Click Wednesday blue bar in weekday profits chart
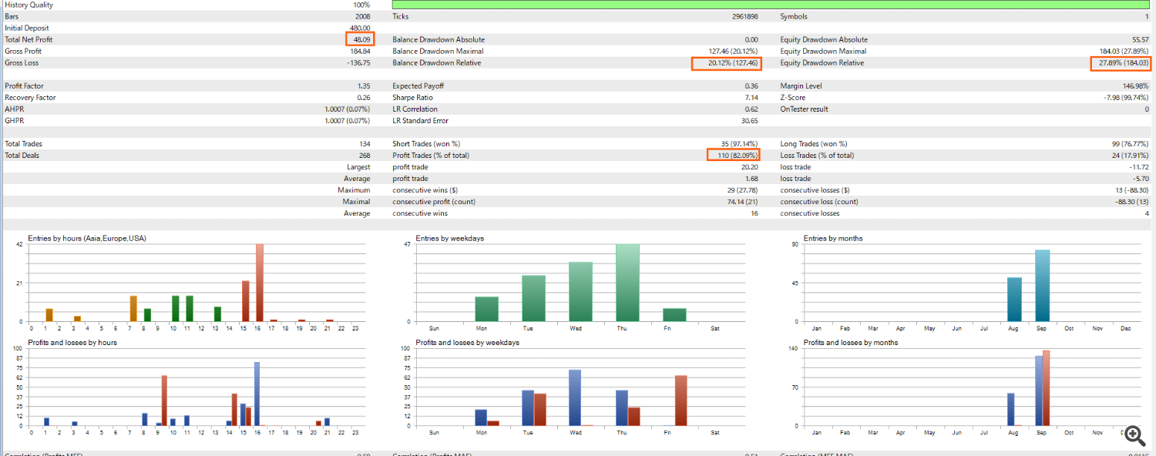This screenshot has width=1156, height=456. click(575, 397)
